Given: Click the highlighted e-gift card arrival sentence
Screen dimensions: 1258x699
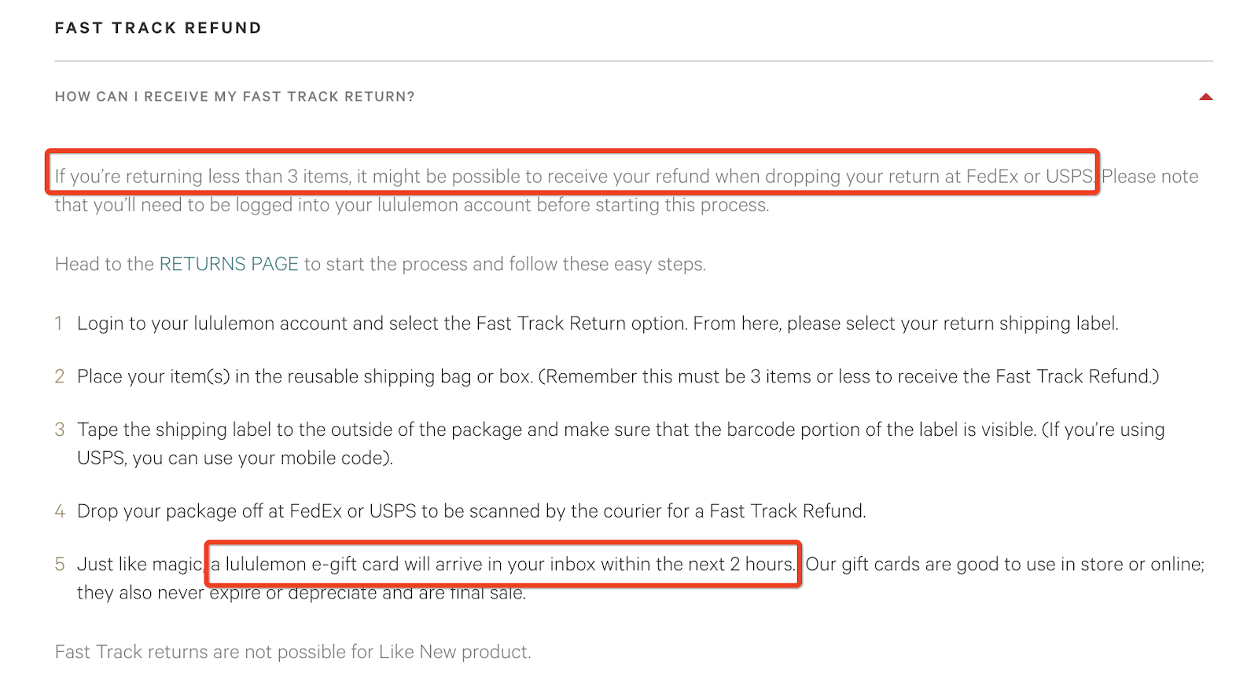Looking at the screenshot, I should [503, 564].
